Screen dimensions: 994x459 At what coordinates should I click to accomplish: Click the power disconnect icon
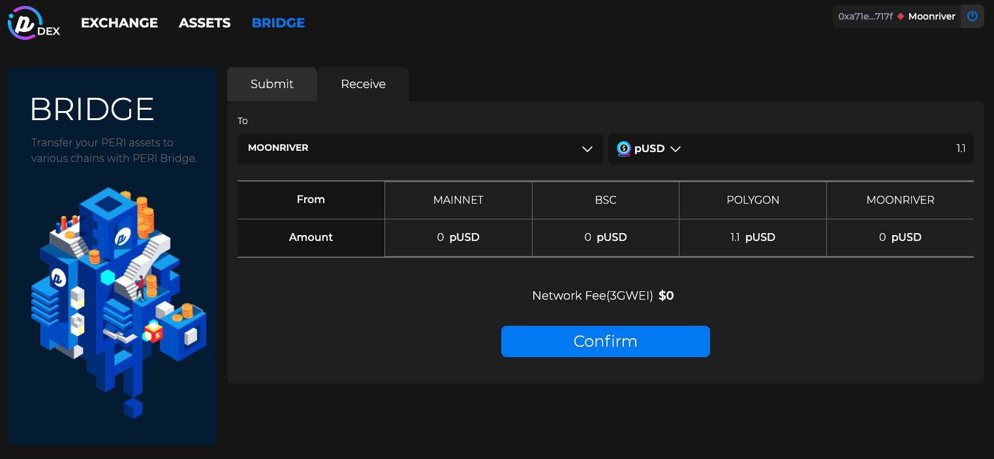pyautogui.click(x=972, y=16)
